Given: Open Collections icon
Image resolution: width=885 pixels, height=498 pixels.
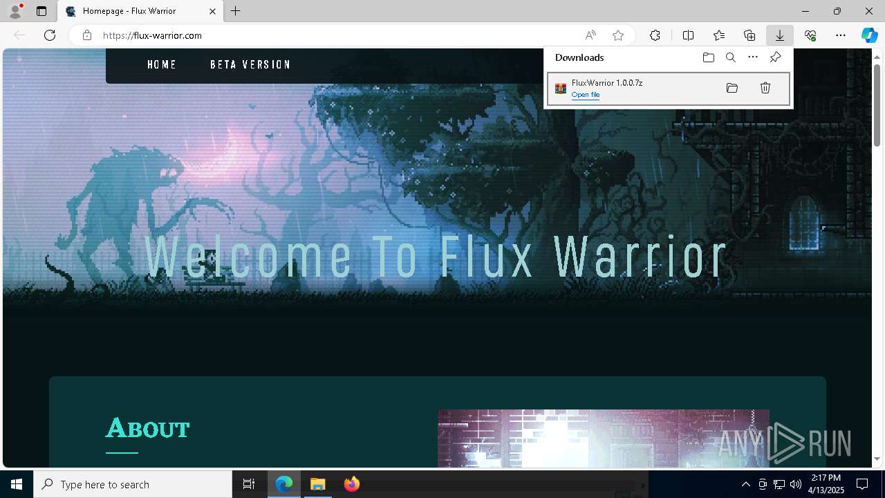Looking at the screenshot, I should [749, 35].
